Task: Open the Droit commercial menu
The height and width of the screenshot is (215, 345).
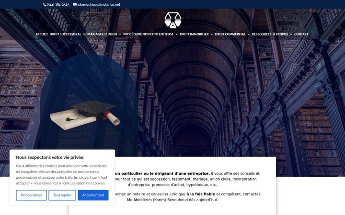Action: click(x=230, y=34)
